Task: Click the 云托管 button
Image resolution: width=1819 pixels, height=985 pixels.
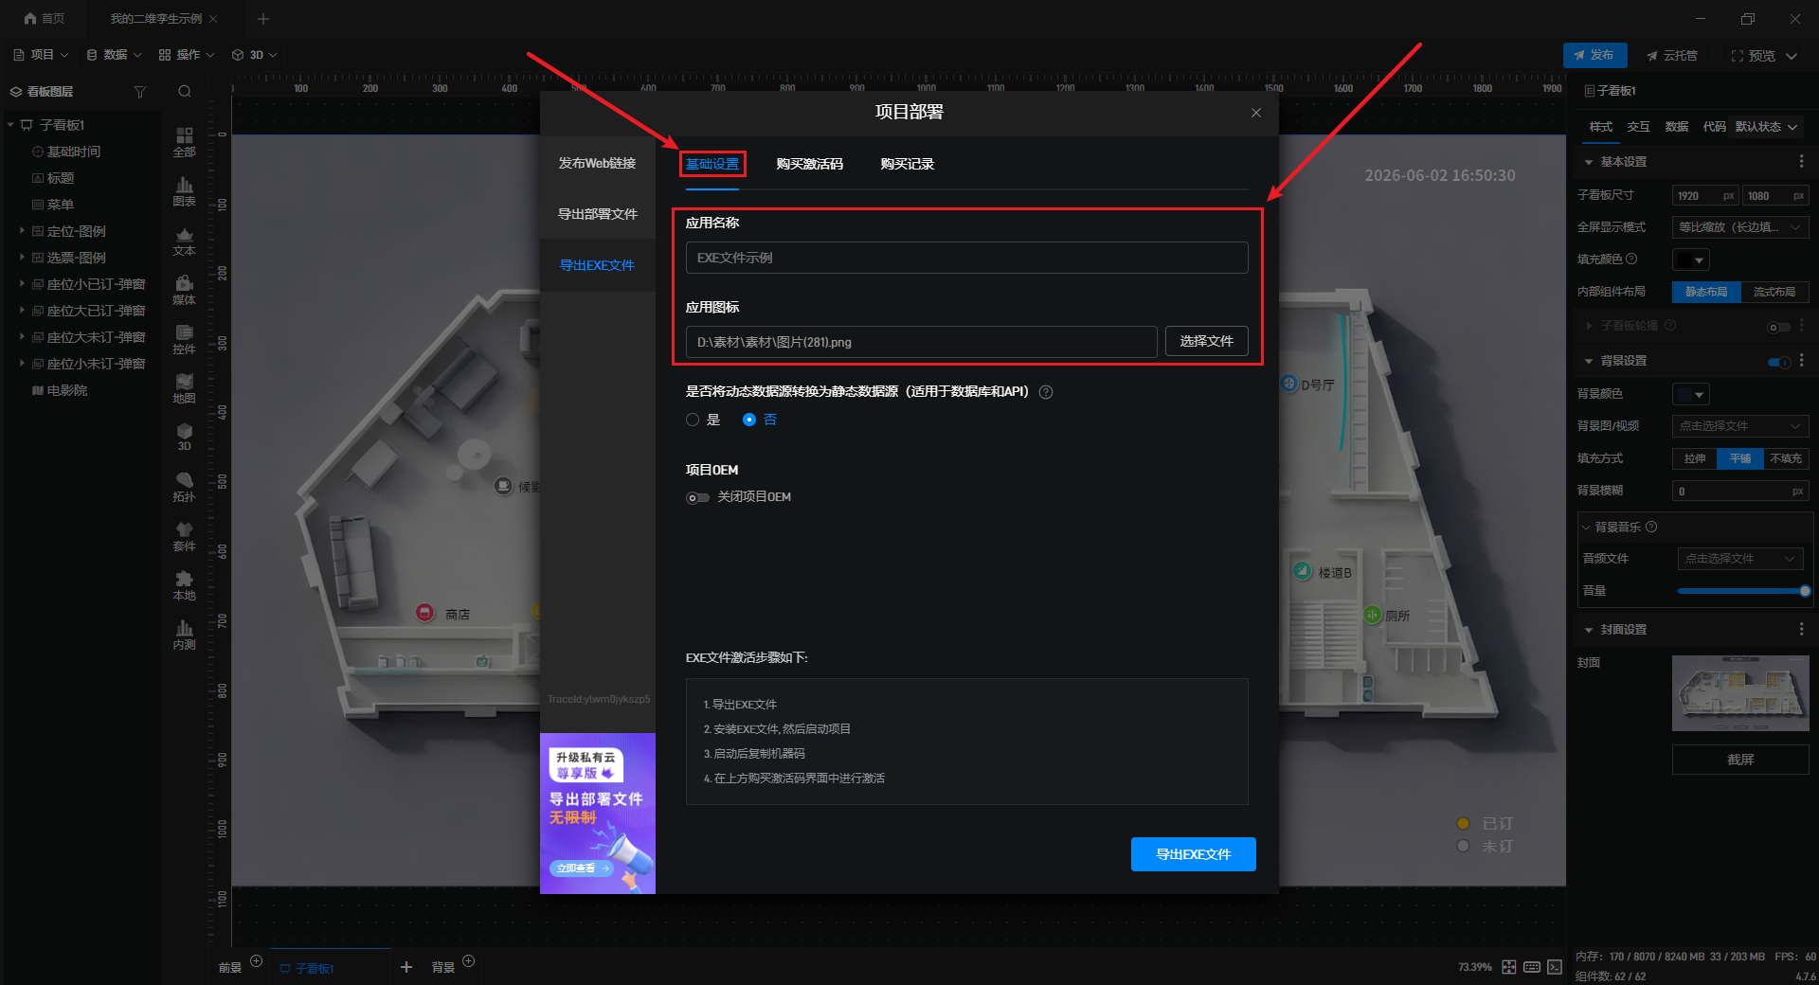Action: [1672, 56]
